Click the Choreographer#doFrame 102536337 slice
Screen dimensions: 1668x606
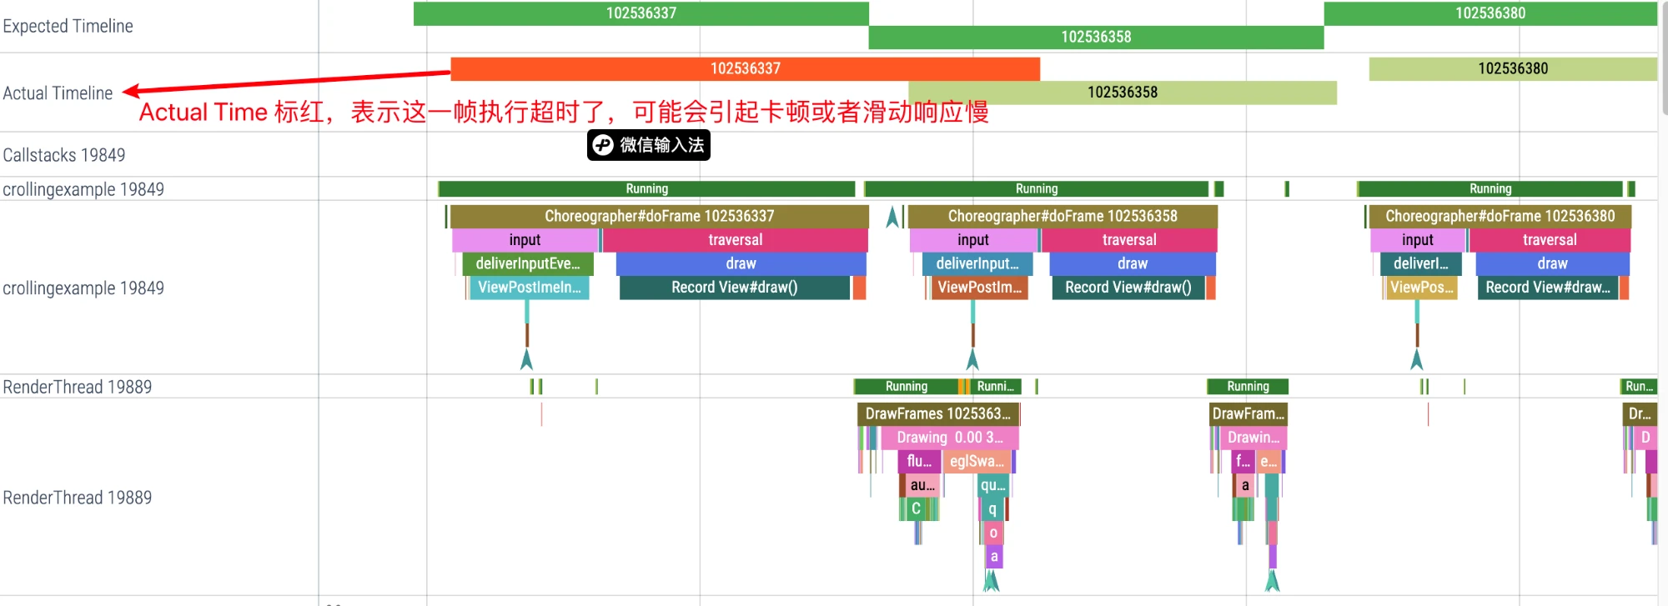659,216
